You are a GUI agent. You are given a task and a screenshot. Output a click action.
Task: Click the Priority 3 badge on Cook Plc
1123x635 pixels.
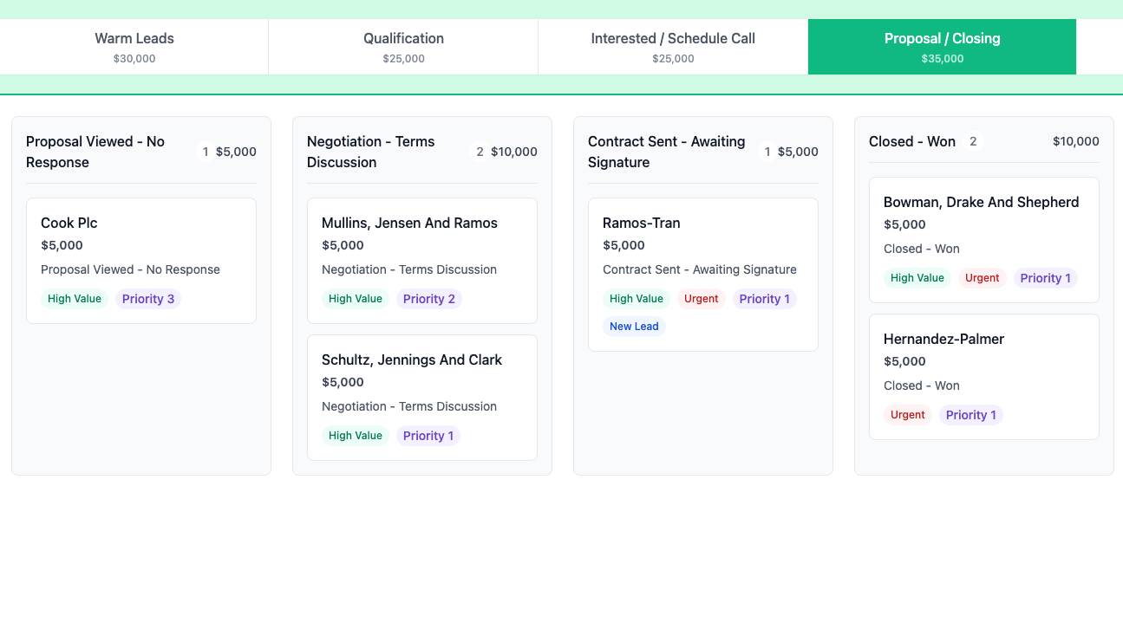148,298
